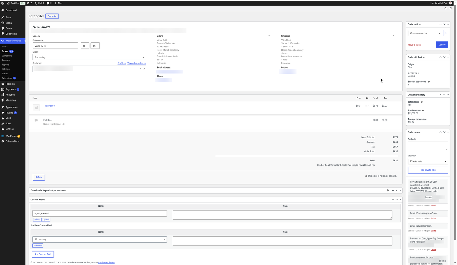Open the Choose an action dropdown
Image resolution: width=457 pixels, height=265 pixels.
click(425, 33)
